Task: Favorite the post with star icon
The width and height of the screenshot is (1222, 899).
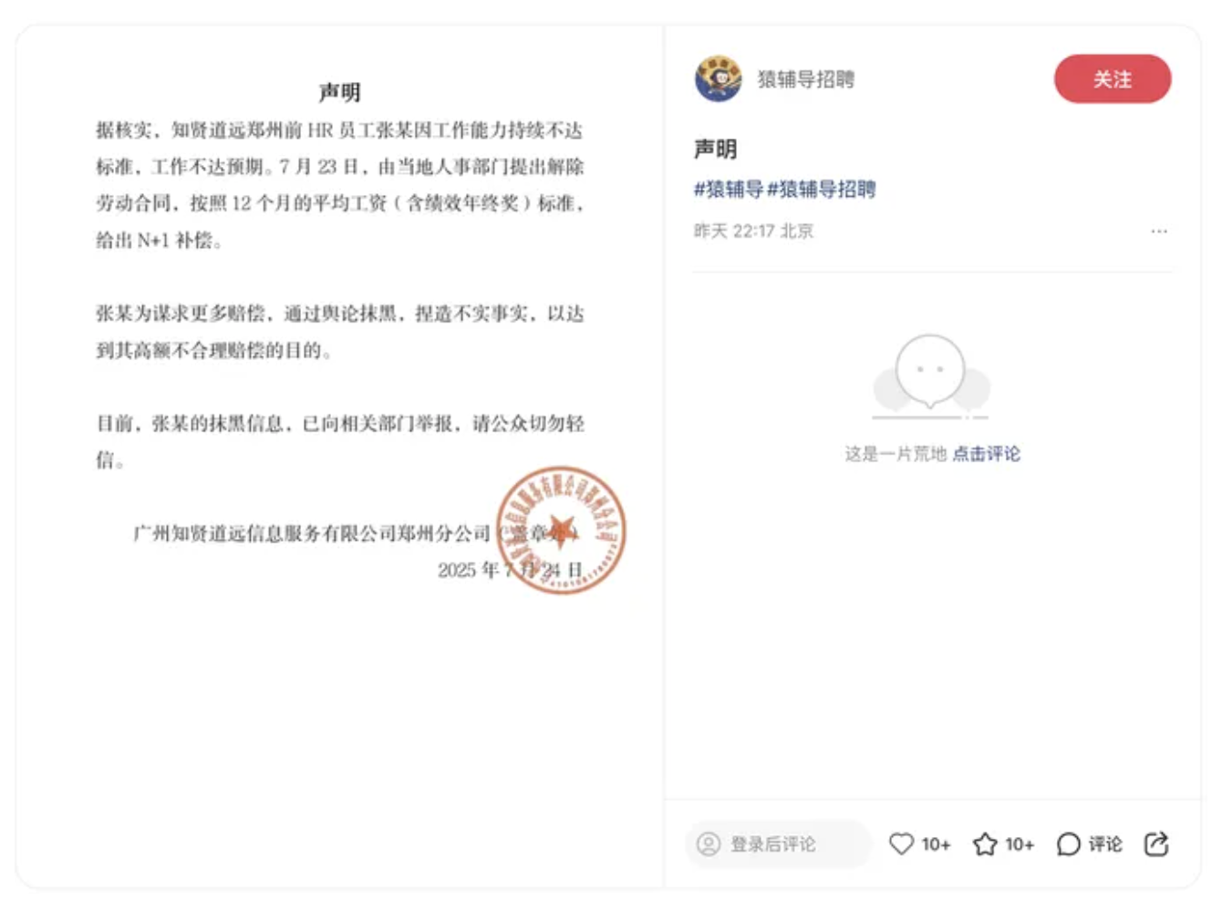Action: point(985,843)
